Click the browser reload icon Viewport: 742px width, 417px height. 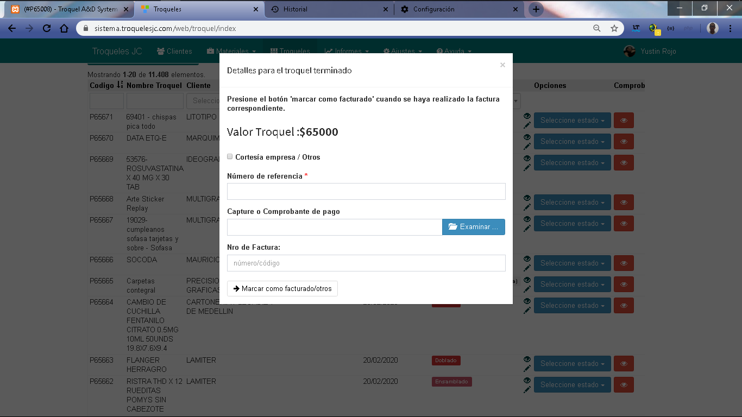[x=47, y=28]
